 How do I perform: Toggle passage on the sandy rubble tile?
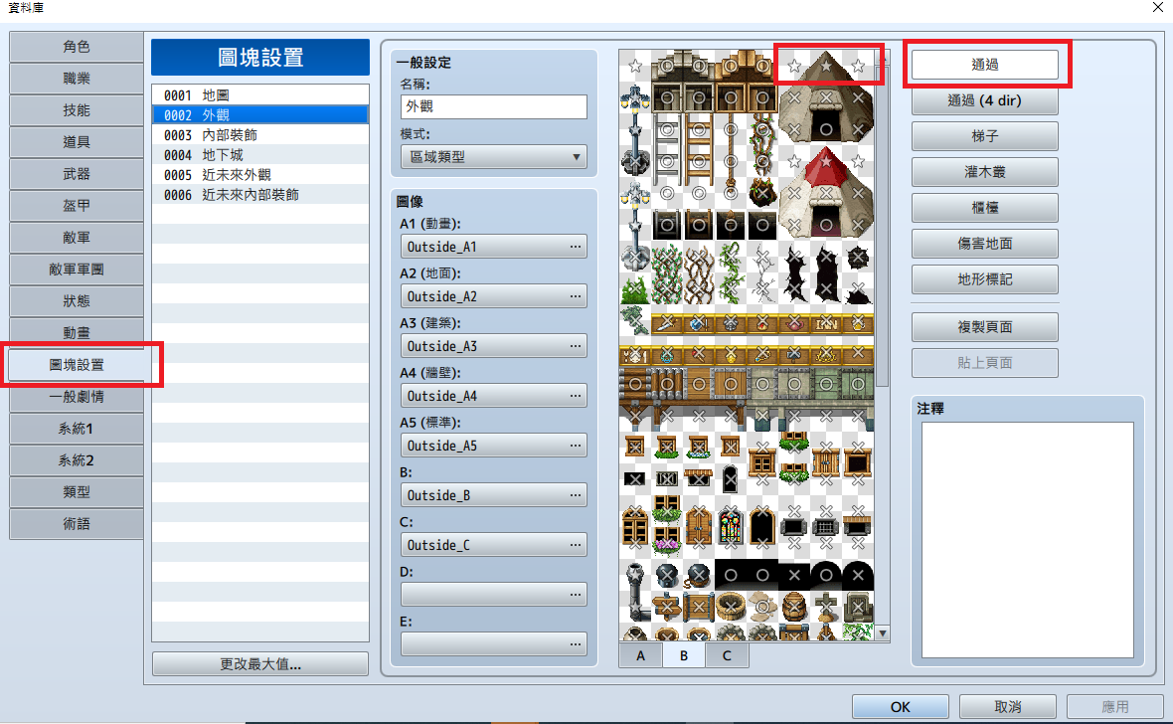(762, 607)
